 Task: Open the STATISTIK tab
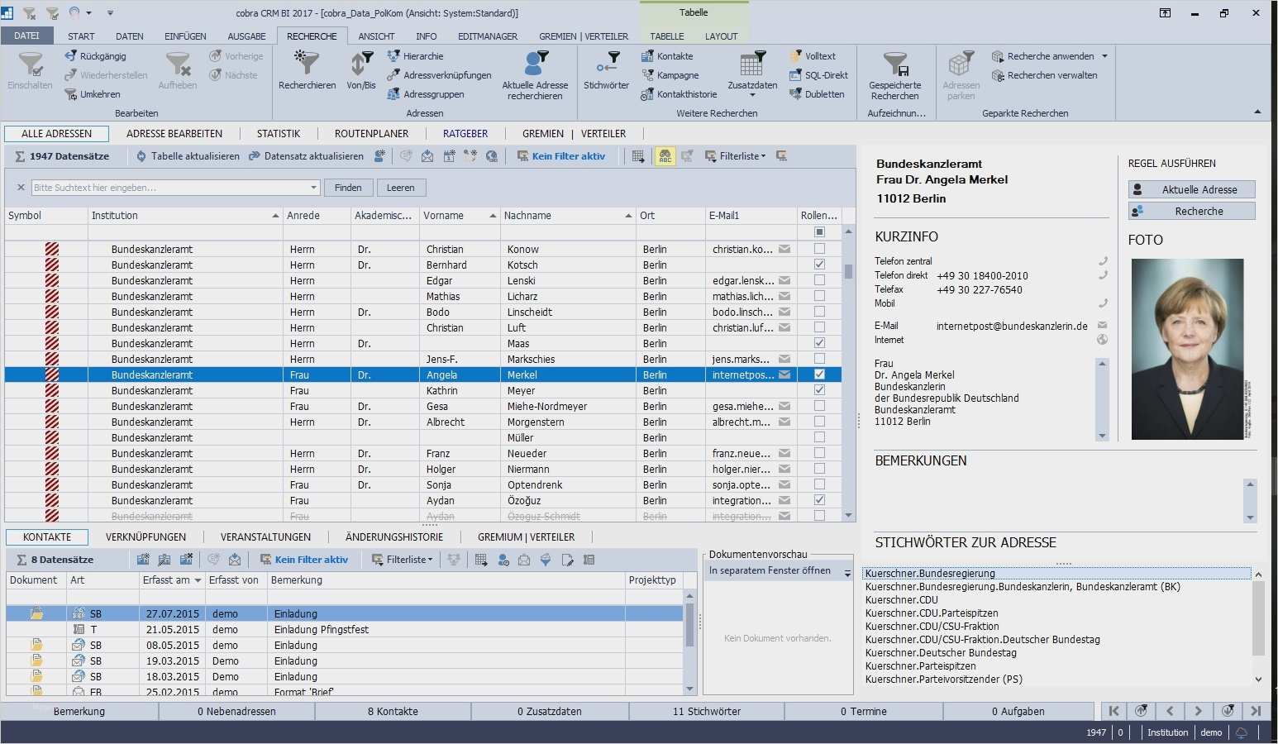279,133
